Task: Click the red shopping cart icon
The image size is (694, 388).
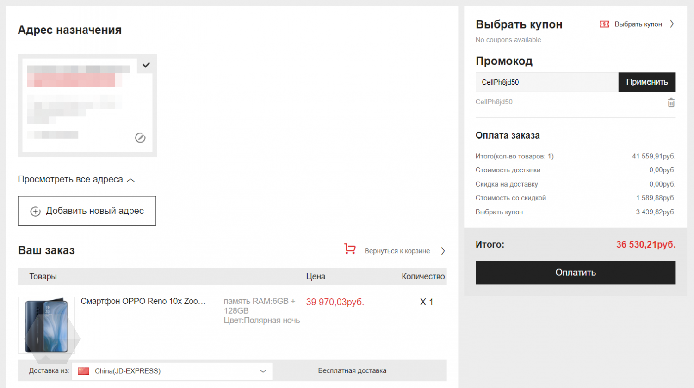Action: (x=350, y=249)
